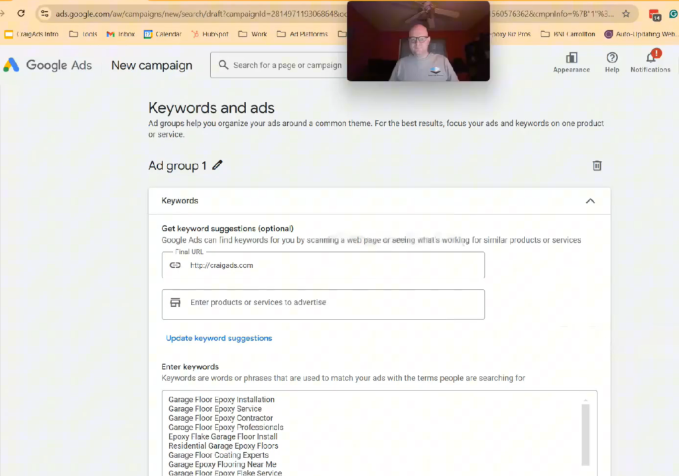Collapse the Keywords section chevron
Image resolution: width=679 pixels, height=476 pixels.
590,201
